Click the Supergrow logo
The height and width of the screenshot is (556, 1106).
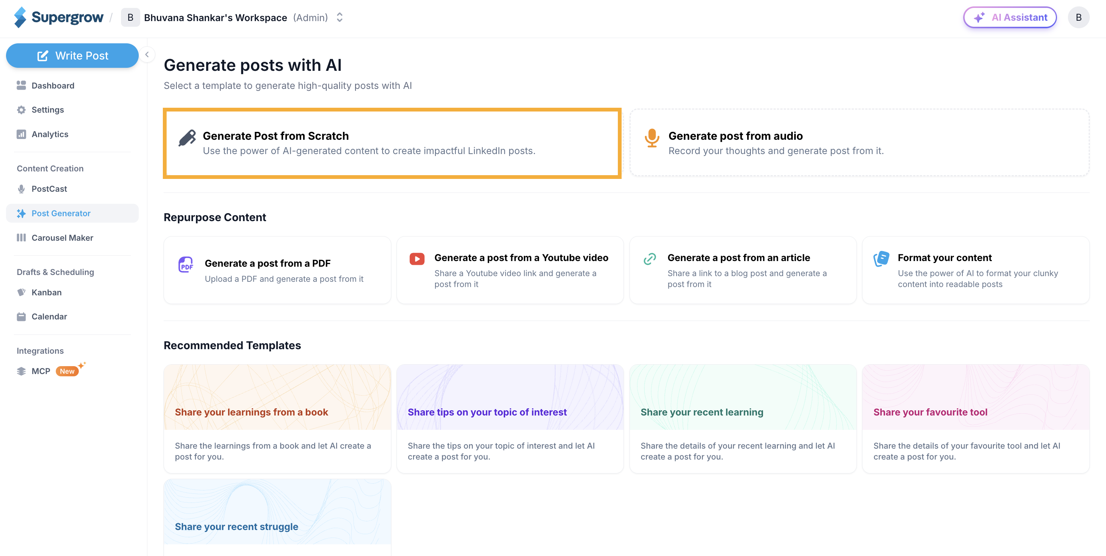coord(58,17)
